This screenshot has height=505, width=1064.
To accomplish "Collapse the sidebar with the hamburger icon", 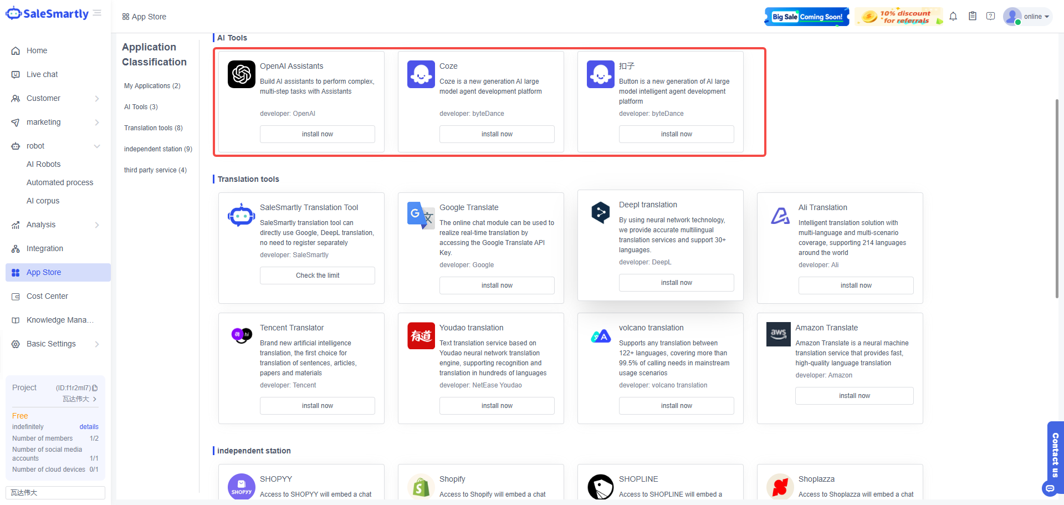I will [x=98, y=13].
